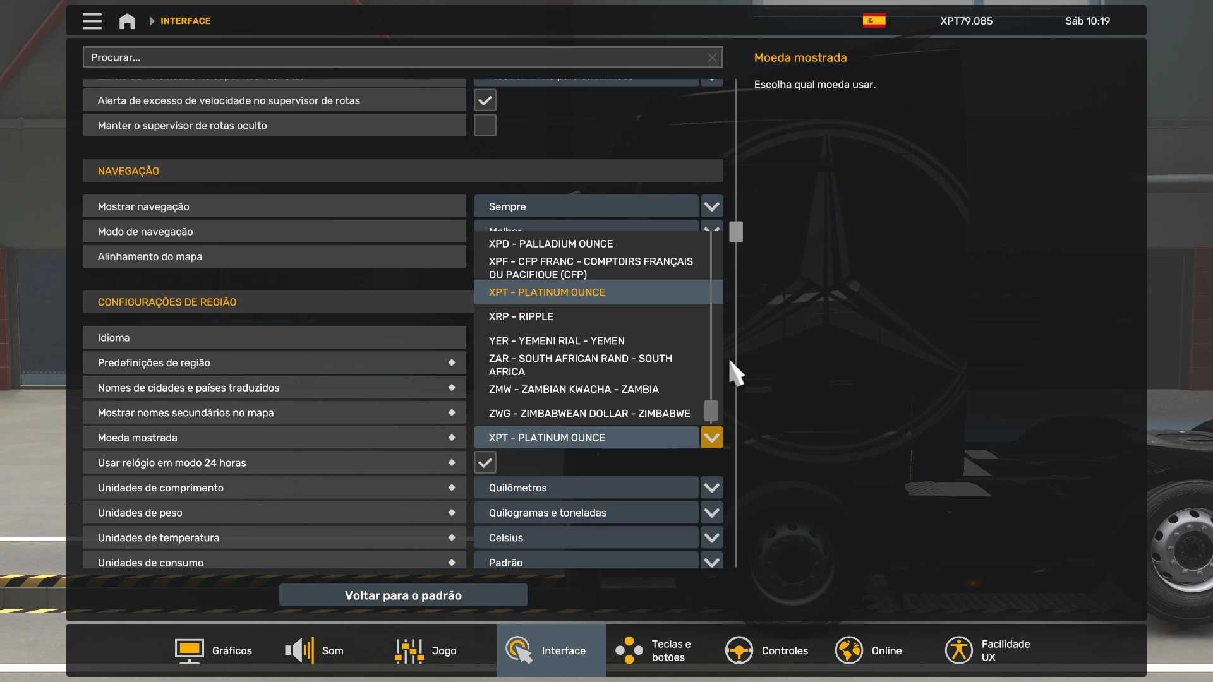The height and width of the screenshot is (682, 1213).
Task: Click Voltar para o padrão button
Action: click(x=403, y=595)
